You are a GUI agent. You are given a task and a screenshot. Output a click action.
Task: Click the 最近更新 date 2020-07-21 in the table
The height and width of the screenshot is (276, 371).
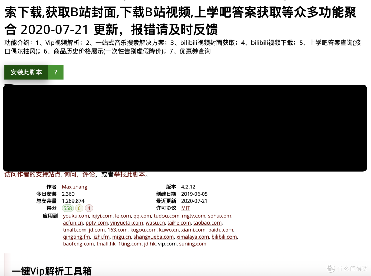pyautogui.click(x=194, y=201)
